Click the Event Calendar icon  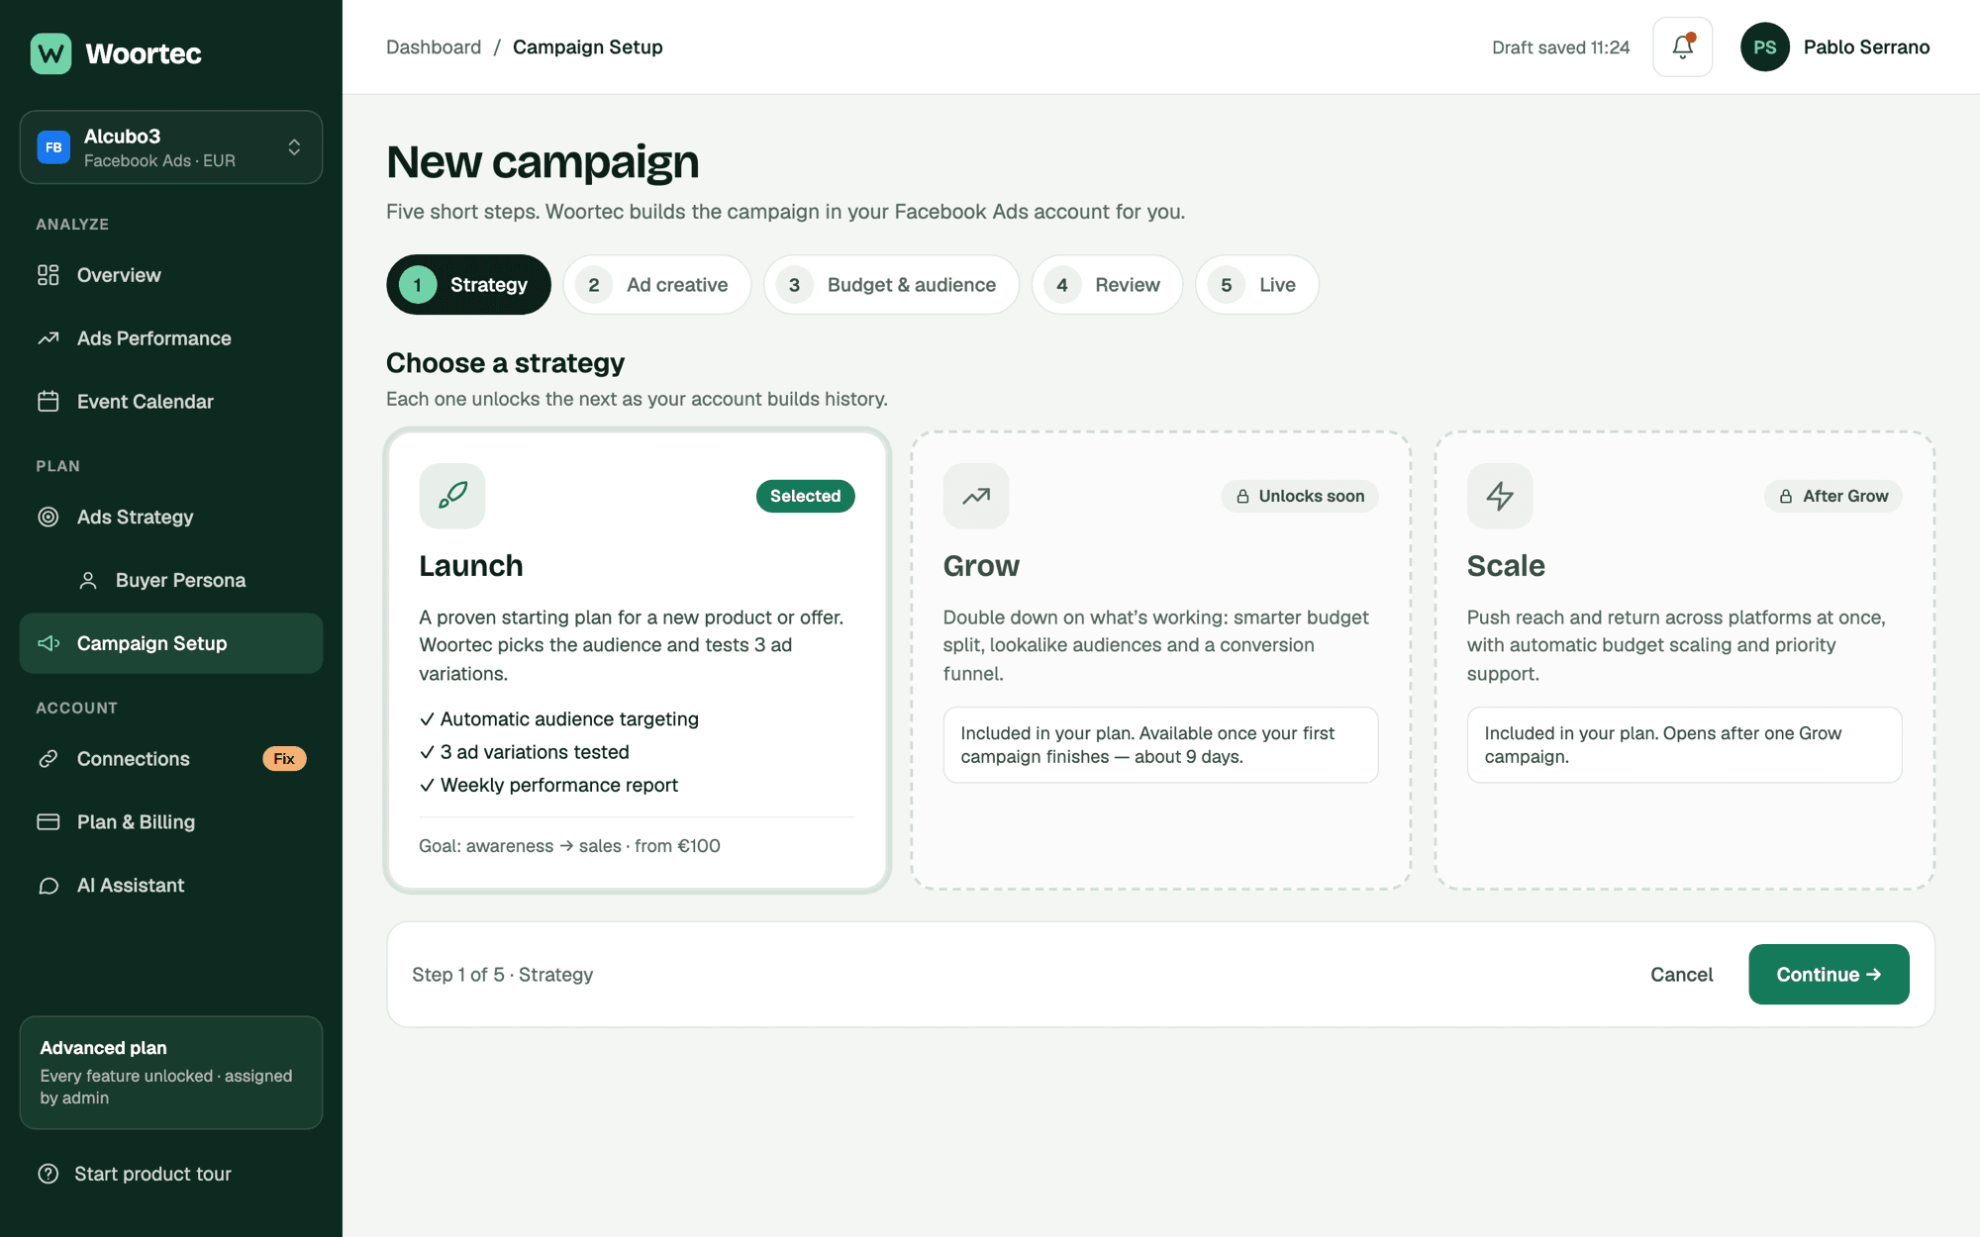pos(49,402)
